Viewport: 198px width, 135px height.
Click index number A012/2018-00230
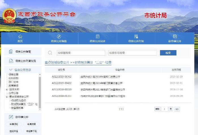(62, 89)
